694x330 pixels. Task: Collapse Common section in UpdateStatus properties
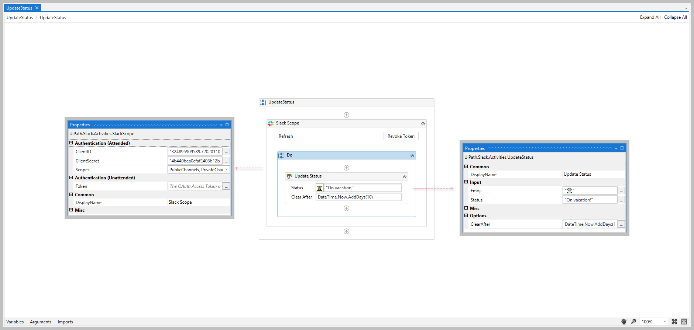click(466, 166)
